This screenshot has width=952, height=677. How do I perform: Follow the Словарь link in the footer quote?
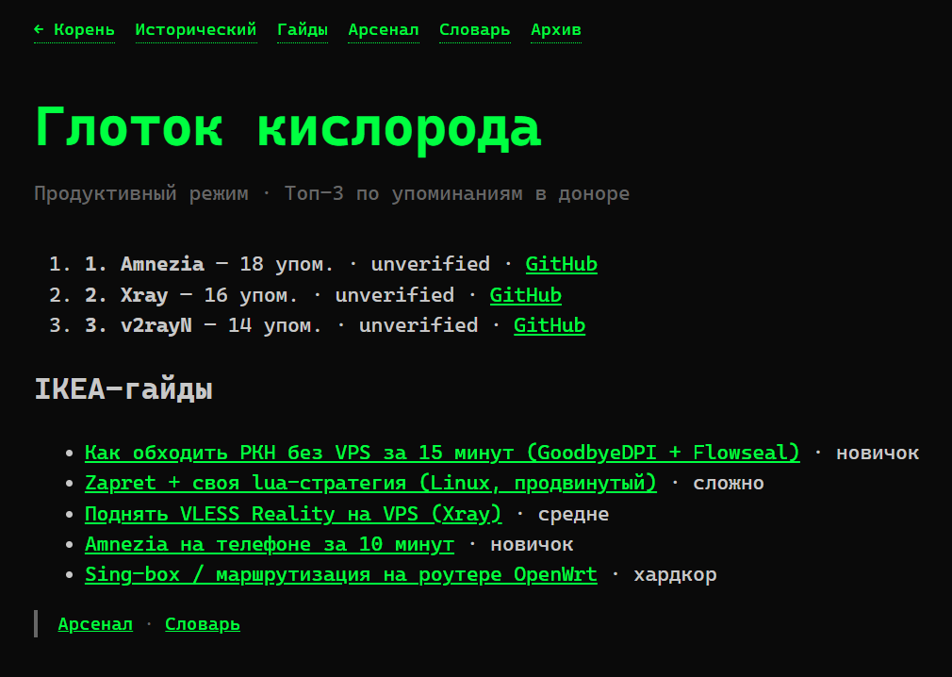click(202, 624)
